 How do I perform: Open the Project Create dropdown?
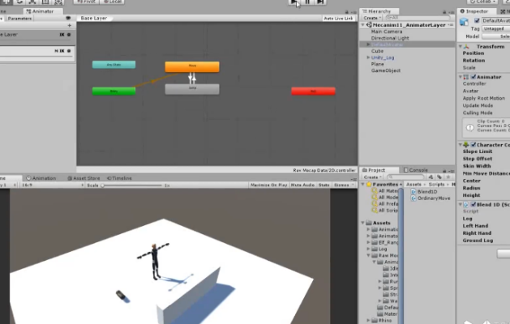pyautogui.click(x=372, y=177)
